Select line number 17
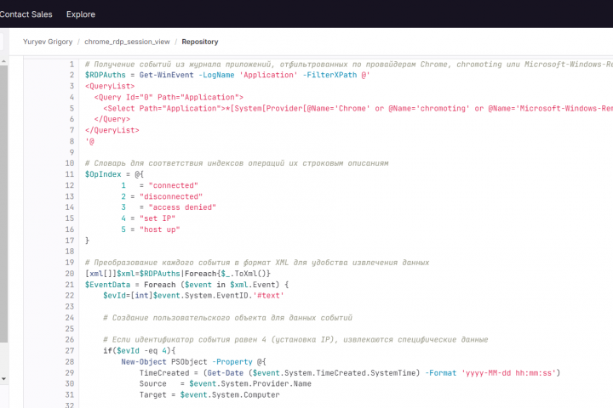This screenshot has width=613, height=408. pos(70,241)
